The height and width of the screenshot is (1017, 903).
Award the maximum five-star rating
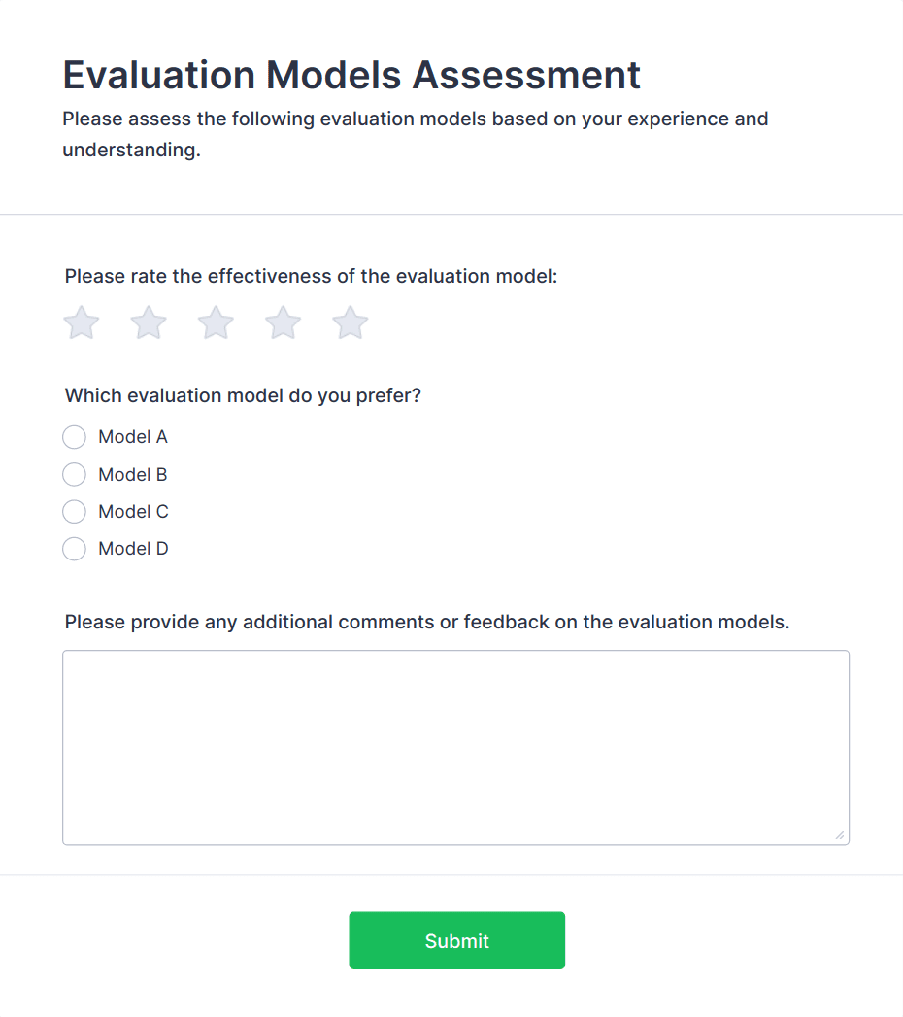(350, 322)
